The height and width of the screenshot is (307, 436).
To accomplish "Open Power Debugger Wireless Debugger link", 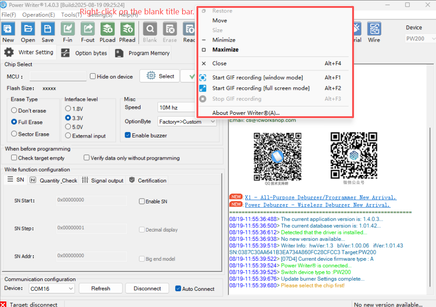I will tap(317, 205).
